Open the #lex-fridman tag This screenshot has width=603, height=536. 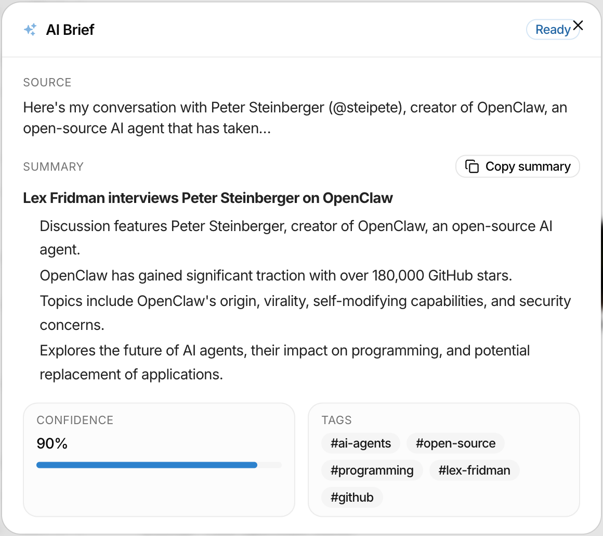474,470
